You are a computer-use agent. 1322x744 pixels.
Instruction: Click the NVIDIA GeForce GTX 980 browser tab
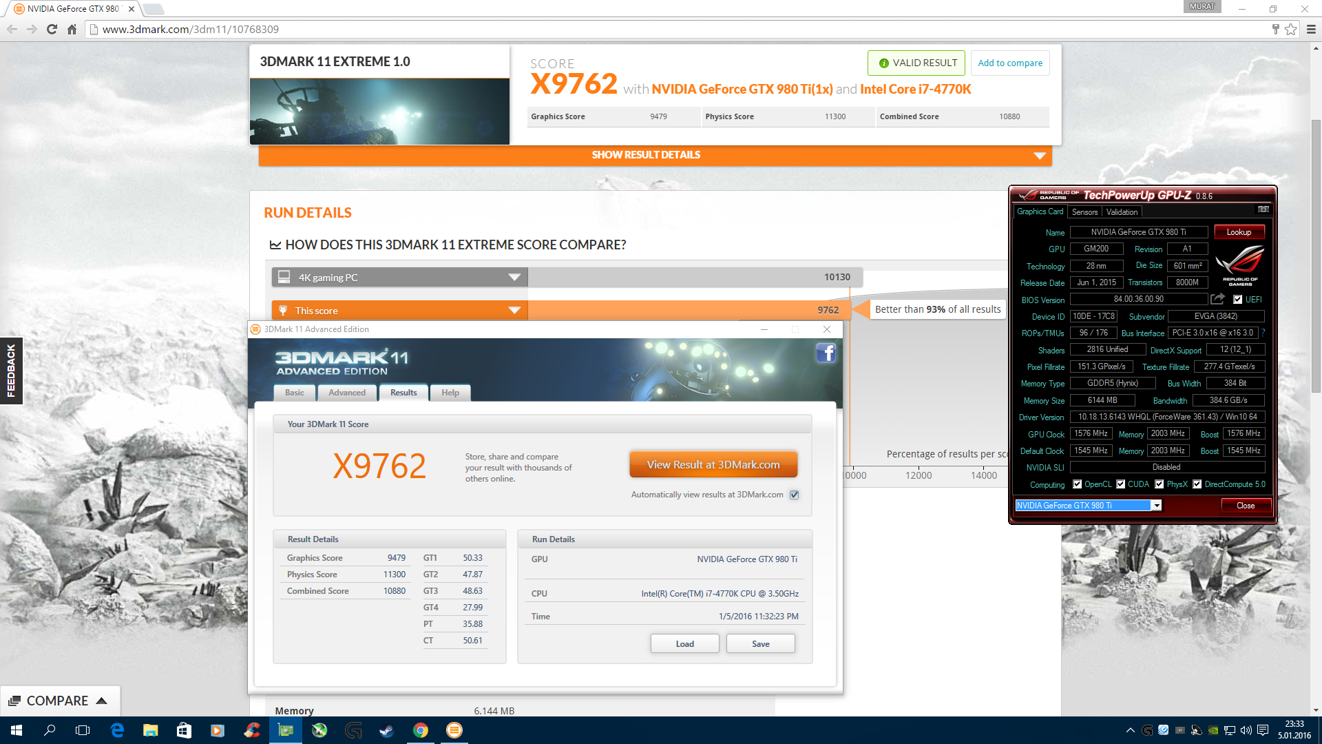72,9
